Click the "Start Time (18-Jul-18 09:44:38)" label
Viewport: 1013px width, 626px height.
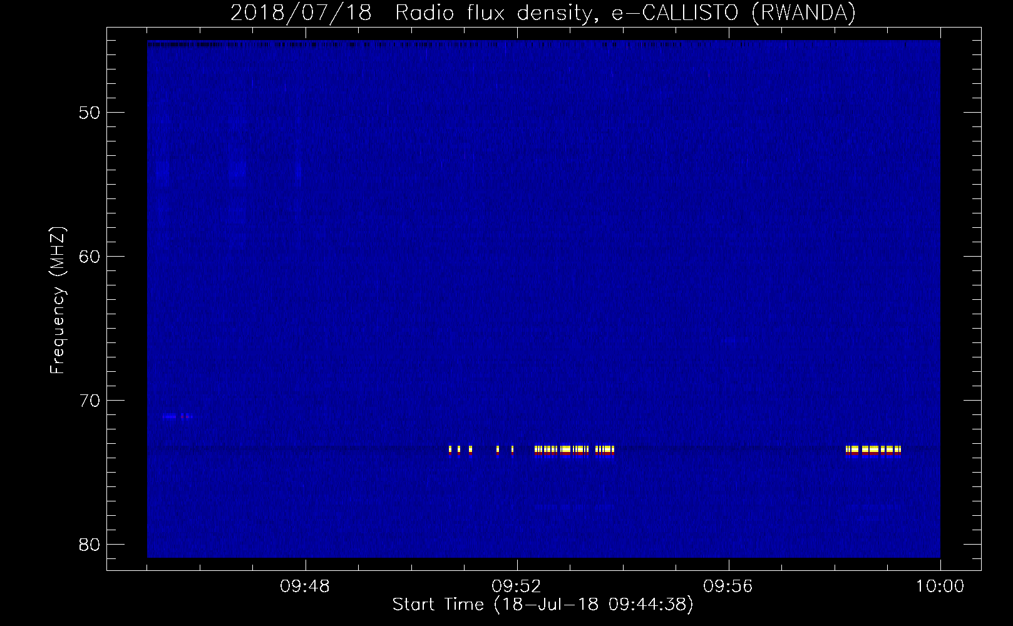coord(543,605)
